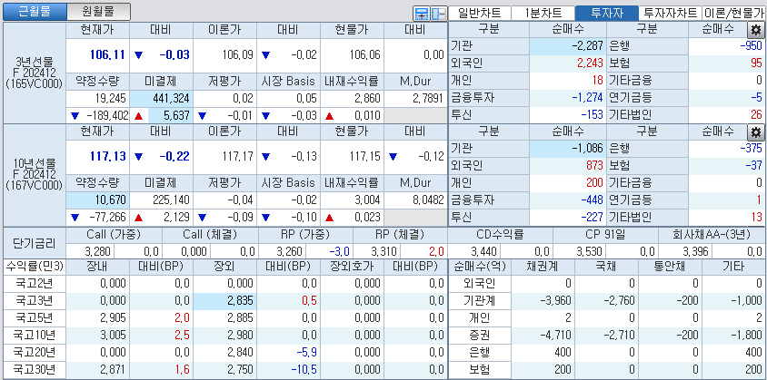The image size is (767, 380).
Task: Open gear settings for 10년선물 investor table
Action: (x=756, y=132)
